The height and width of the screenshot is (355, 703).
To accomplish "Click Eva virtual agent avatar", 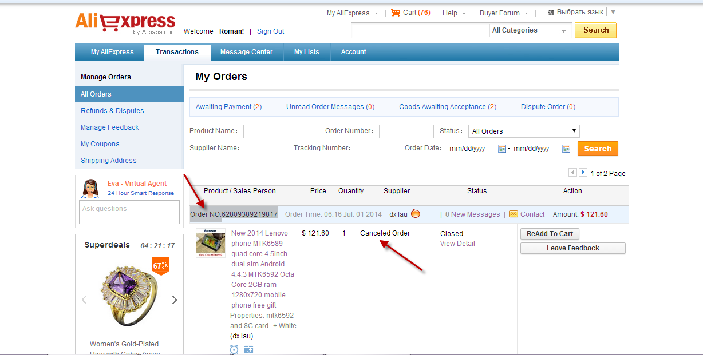I will click(90, 188).
